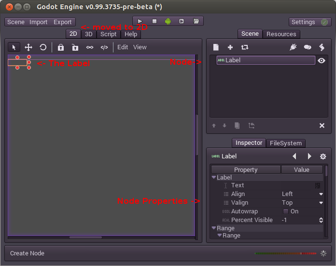Open the FileSystem tab
The height and width of the screenshot is (266, 336).
(286, 143)
